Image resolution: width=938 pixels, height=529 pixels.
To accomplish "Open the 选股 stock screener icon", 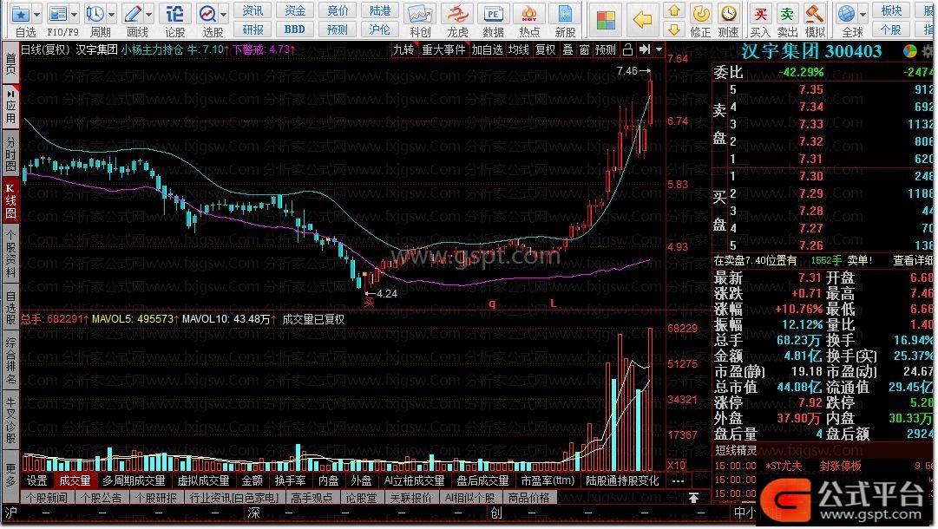I will [207, 14].
